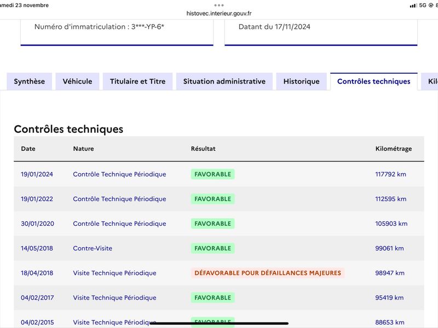Select the date 19/01/2024

(x=37, y=174)
